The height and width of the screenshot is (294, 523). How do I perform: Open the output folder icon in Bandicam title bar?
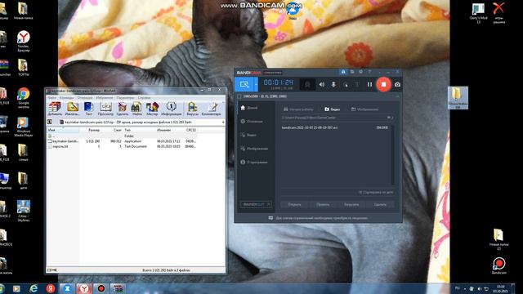[x=352, y=72]
